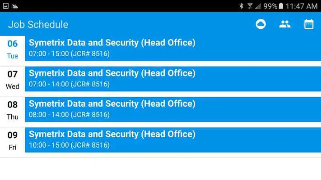Open Friday 10:00 - 15:00 job entry
Screen dimensions: 321x180
173,140
